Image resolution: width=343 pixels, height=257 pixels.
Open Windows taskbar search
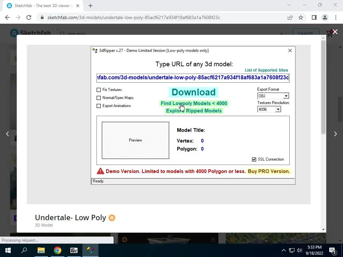(x=24, y=250)
